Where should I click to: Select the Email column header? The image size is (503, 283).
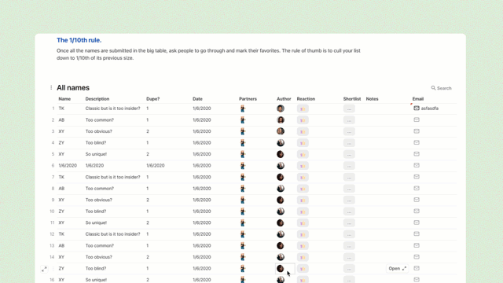click(x=417, y=99)
